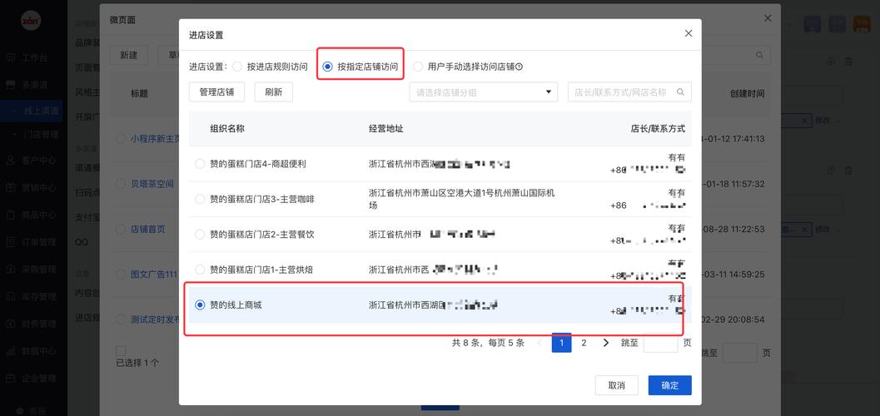
Task: Open the 测试定时发布 page link
Action: pos(156,319)
